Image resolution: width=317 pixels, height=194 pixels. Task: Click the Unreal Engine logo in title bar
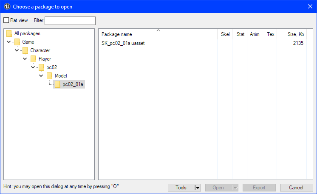(x=7, y=6)
